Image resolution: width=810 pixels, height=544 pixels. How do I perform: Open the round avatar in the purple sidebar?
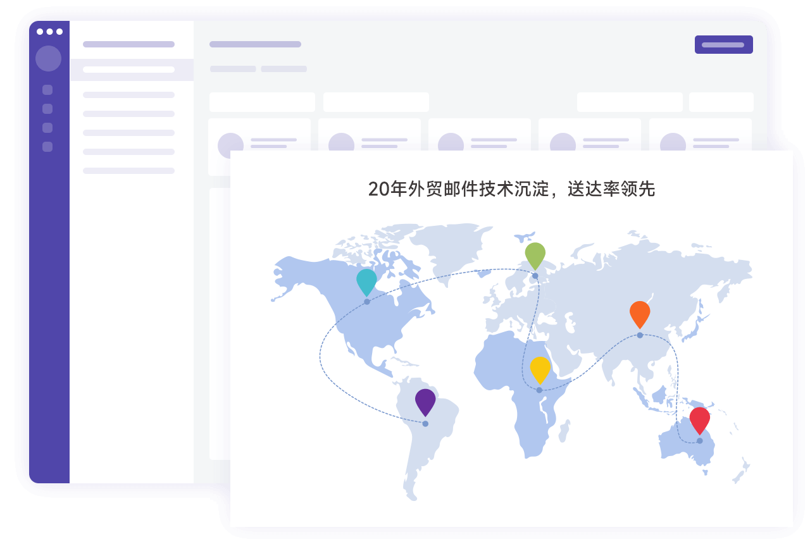pyautogui.click(x=49, y=58)
